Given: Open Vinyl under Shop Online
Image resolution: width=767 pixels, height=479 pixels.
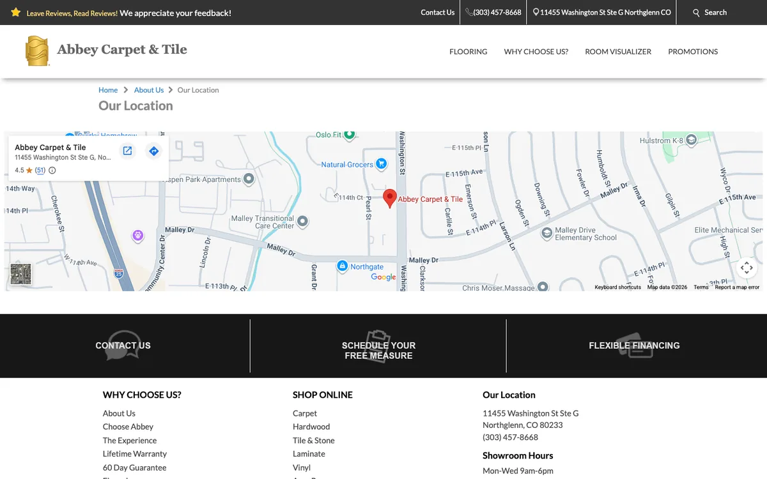Looking at the screenshot, I should tap(302, 468).
